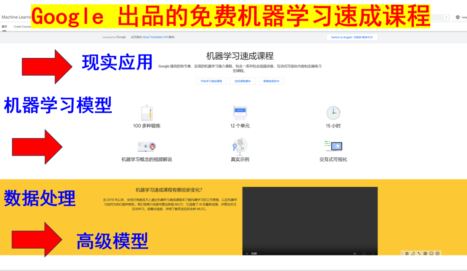Image resolution: width=467 pixels, height=271 pixels.
Task: Click the 100 多种锻炼 label
Action: 147,126
